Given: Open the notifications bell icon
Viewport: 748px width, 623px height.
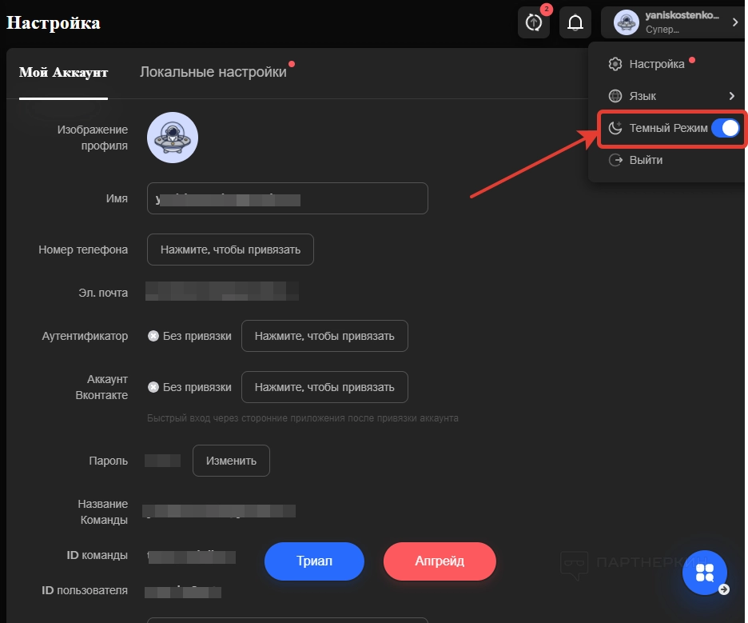Looking at the screenshot, I should pos(575,23).
